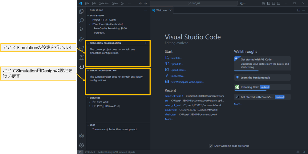Go back with the left arrow in the title bar
Screen dimensions: 308x154
click(140, 3)
